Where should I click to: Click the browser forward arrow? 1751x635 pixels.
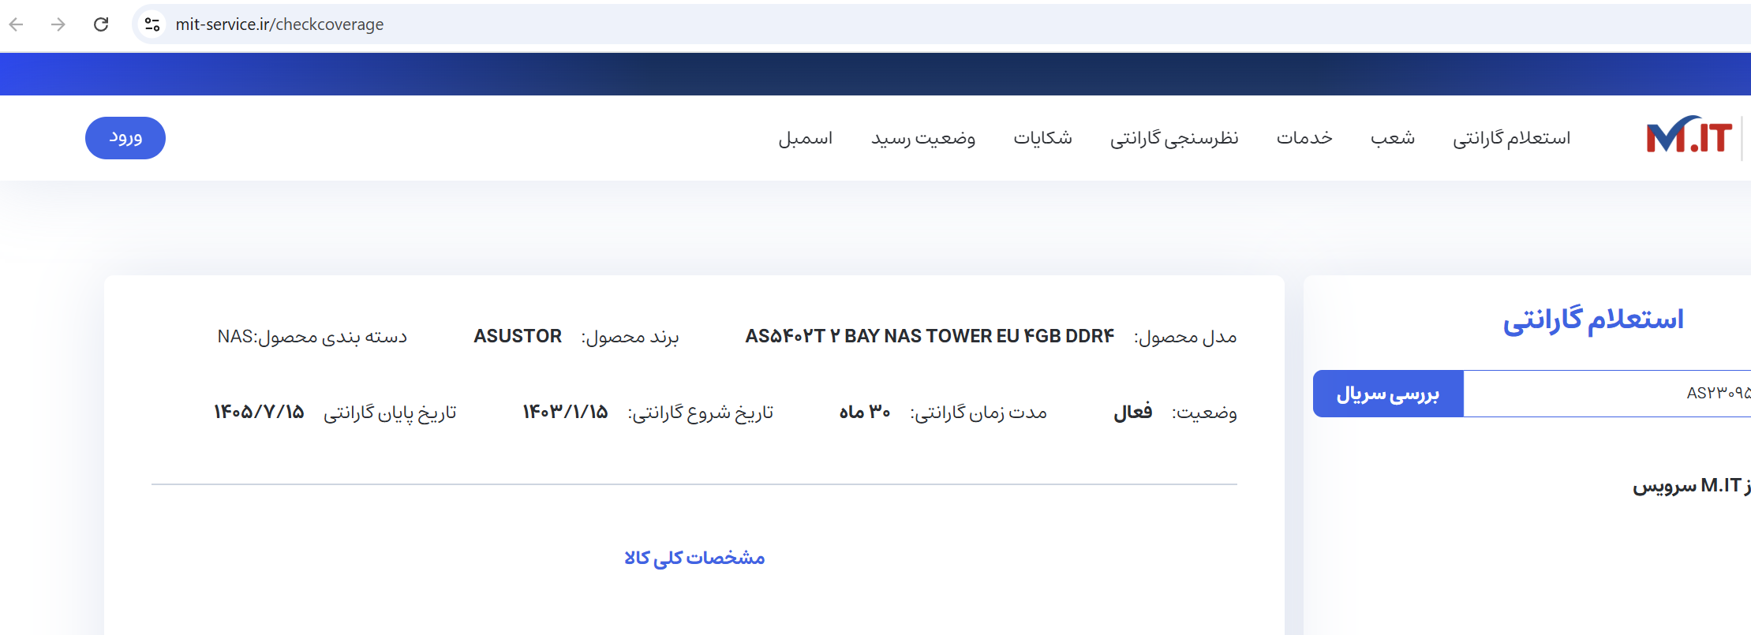pos(58,24)
